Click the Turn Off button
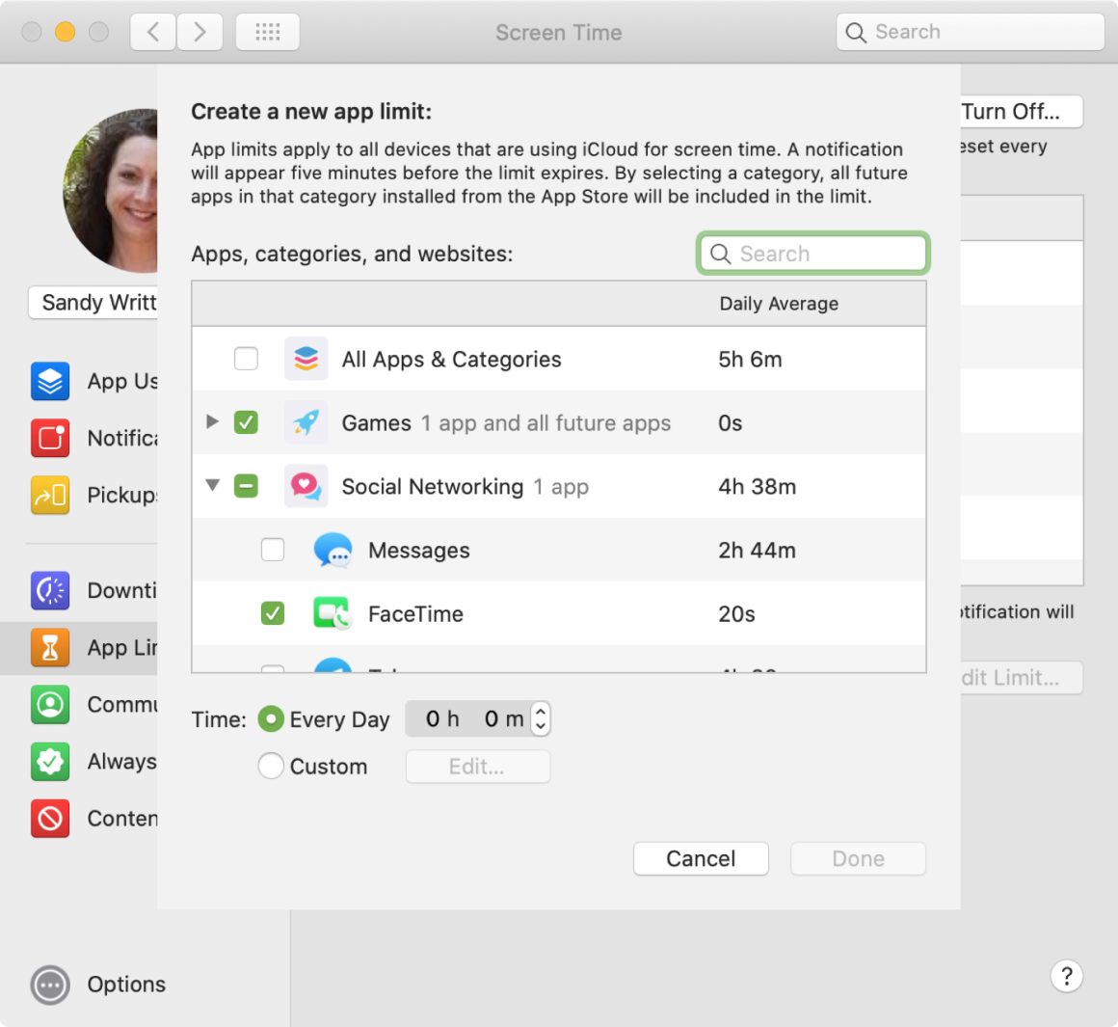 coord(1021,111)
